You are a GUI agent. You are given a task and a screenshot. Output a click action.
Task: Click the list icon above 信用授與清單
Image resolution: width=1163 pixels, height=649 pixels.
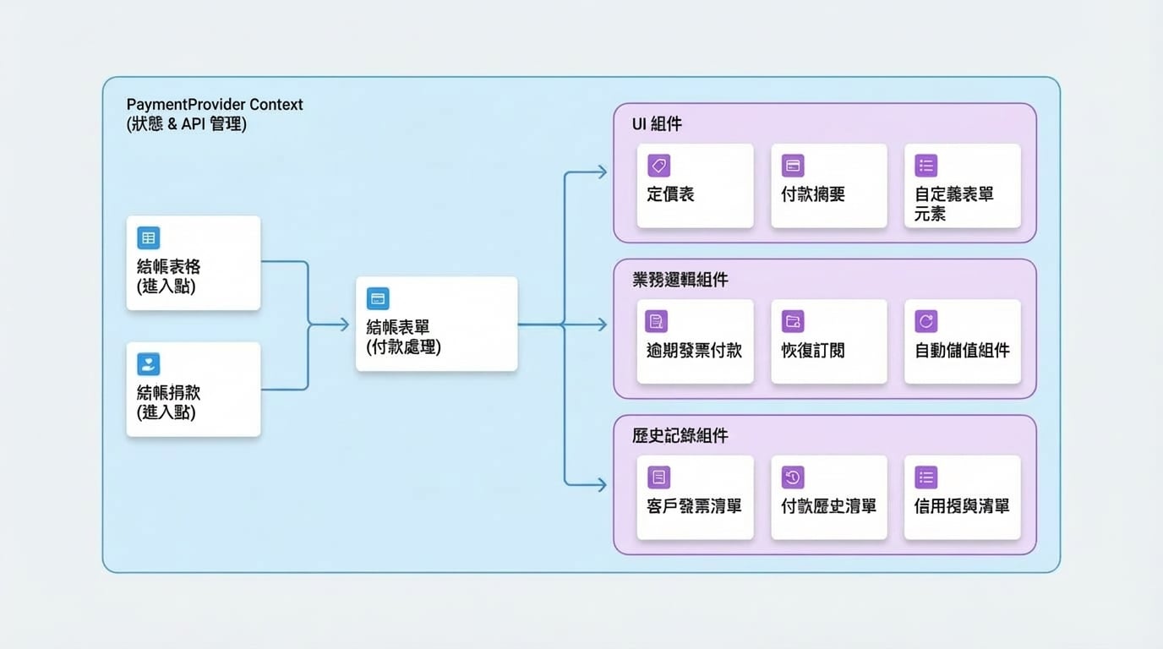click(926, 477)
